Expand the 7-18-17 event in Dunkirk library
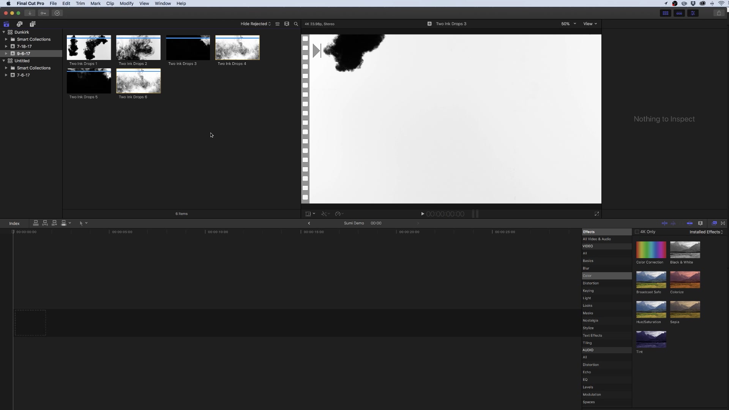The height and width of the screenshot is (410, 729). pyautogui.click(x=6, y=46)
